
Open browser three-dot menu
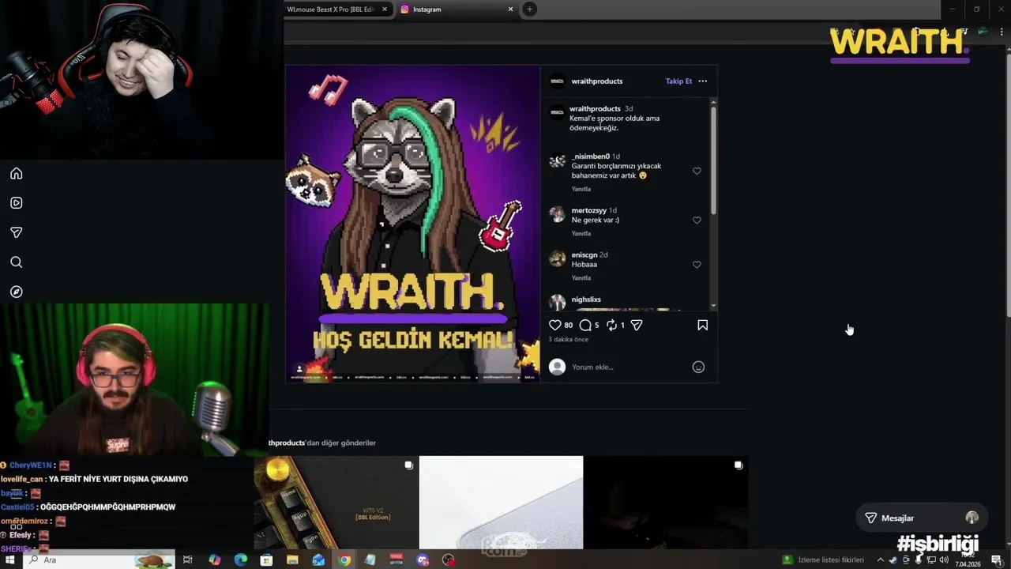(1002, 32)
